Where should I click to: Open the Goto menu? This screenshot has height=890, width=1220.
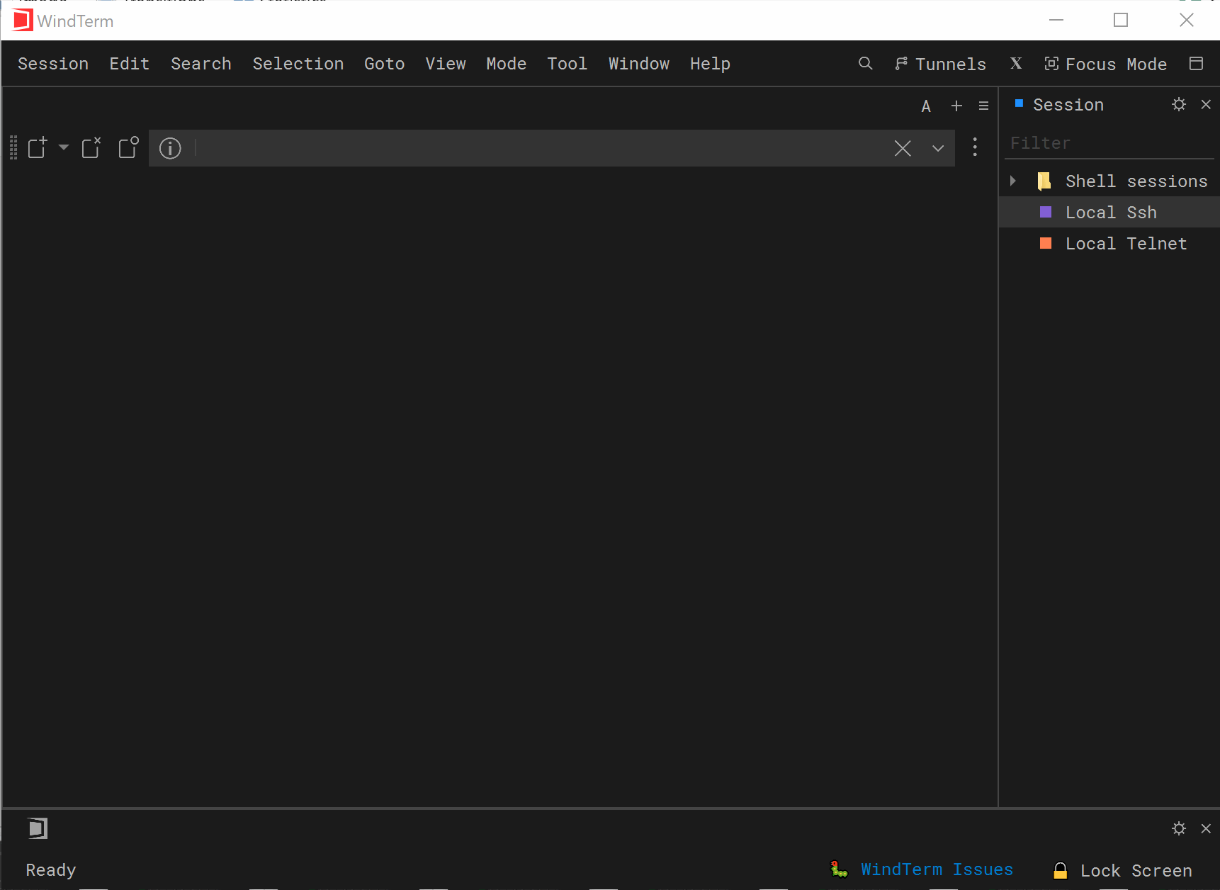[x=384, y=64]
